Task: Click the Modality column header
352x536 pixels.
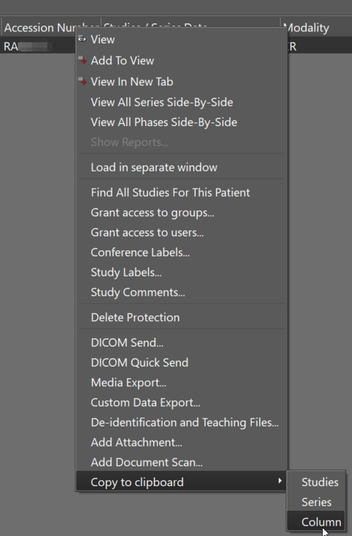Action: [x=316, y=28]
